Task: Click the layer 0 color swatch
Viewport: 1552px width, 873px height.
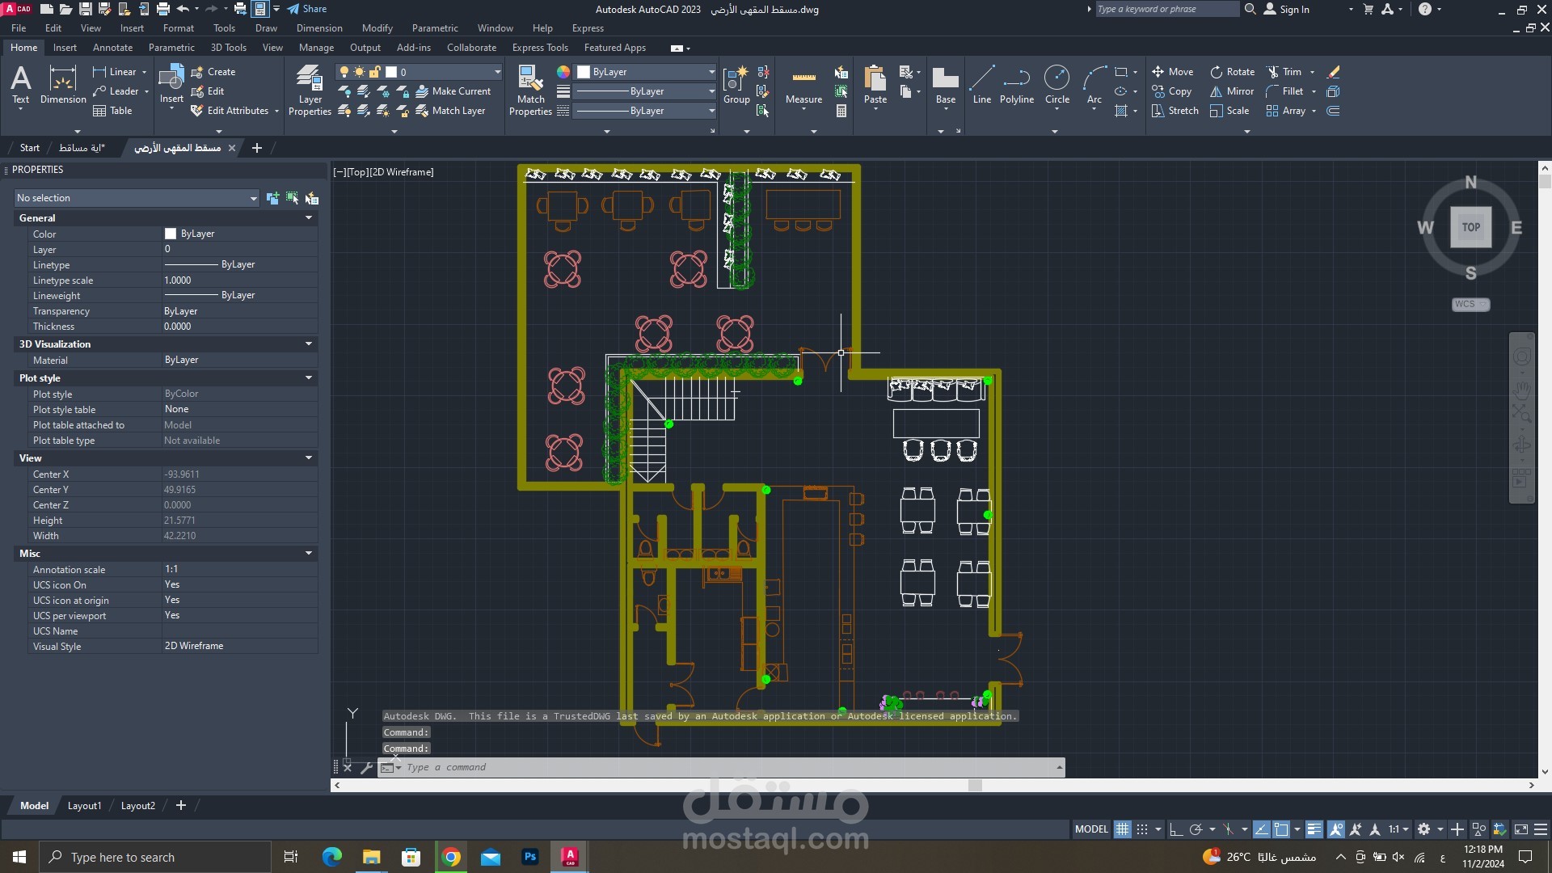Action: click(x=391, y=72)
